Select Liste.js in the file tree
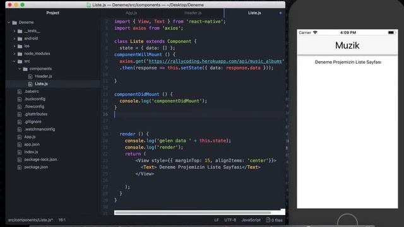 coord(41,84)
